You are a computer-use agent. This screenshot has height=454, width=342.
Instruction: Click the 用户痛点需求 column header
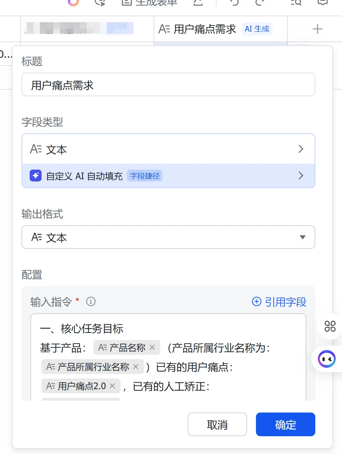205,29
